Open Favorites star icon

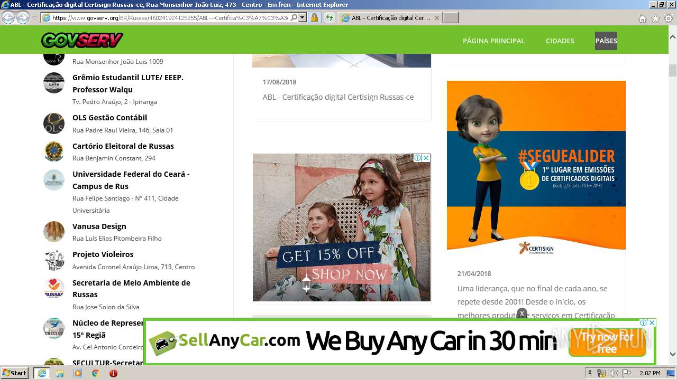click(x=655, y=18)
